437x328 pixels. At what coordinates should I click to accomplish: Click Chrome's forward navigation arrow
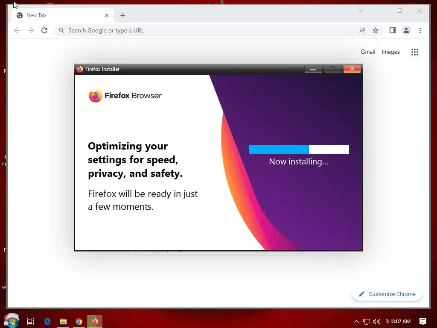31,30
